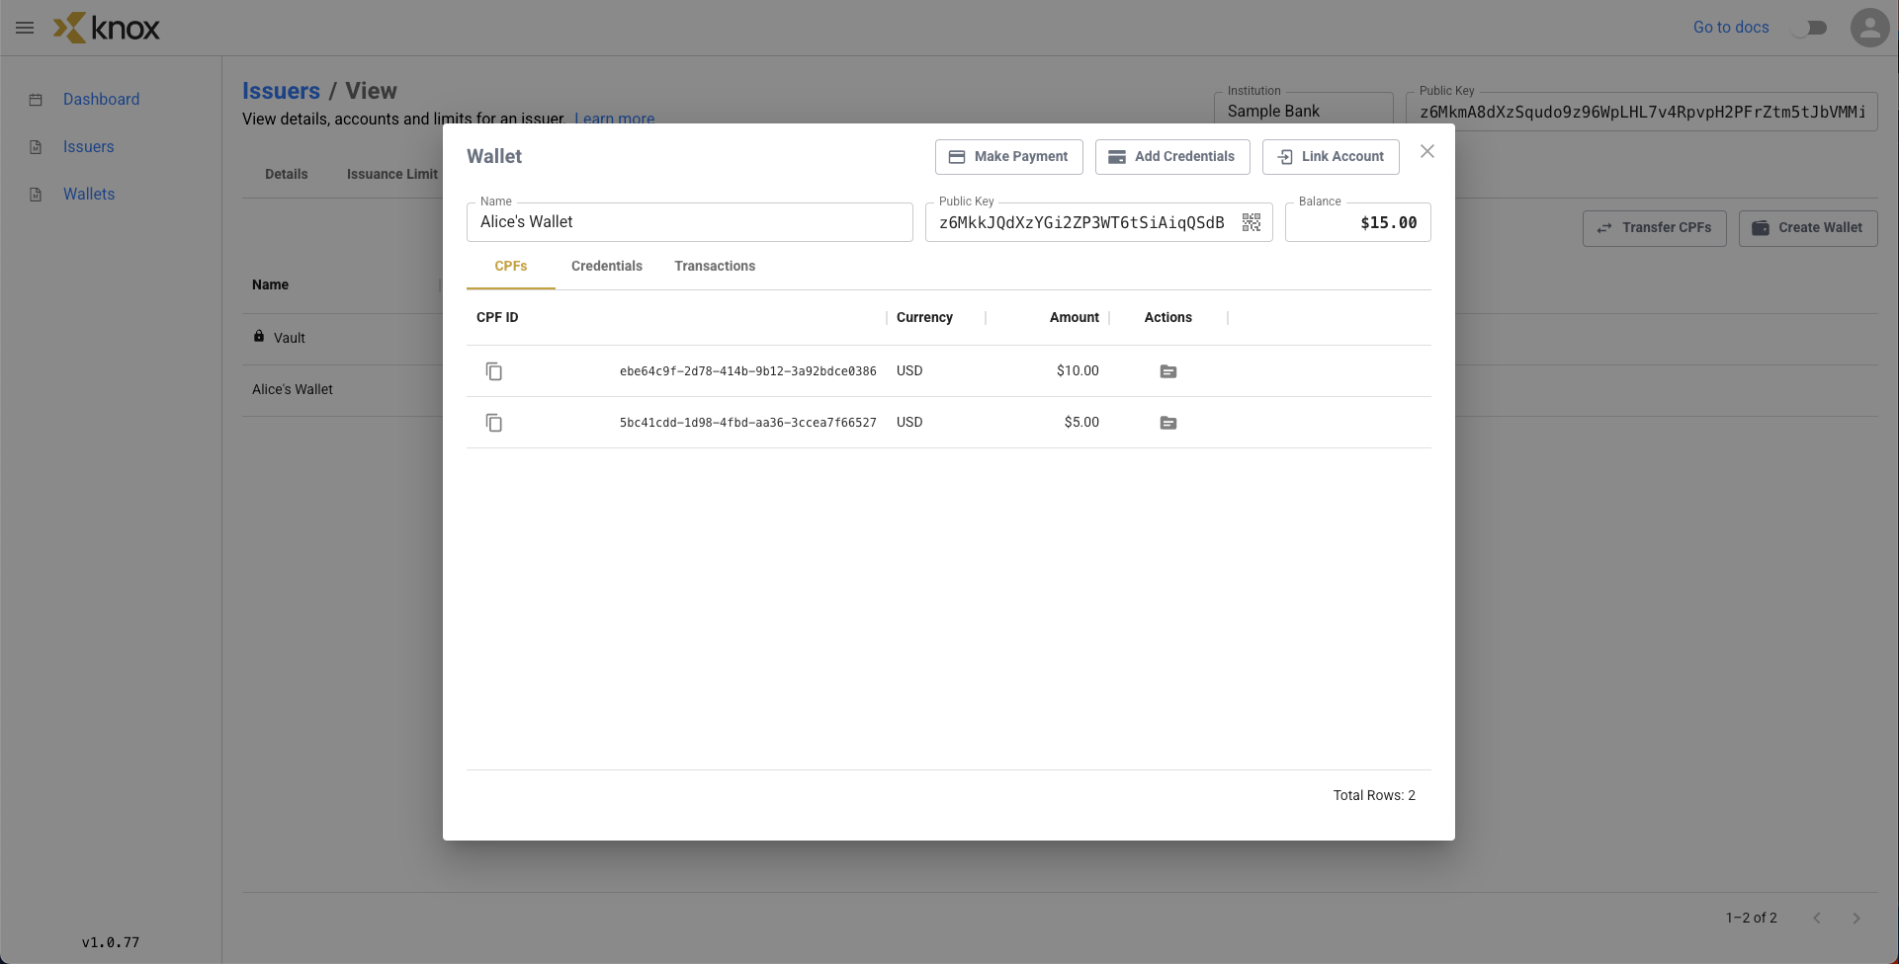
Task: Switch to the Details tab
Action: point(287,174)
